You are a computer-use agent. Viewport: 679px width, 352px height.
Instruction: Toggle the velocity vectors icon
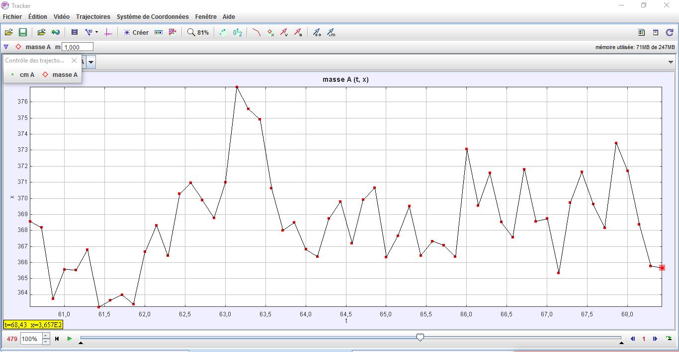click(284, 32)
